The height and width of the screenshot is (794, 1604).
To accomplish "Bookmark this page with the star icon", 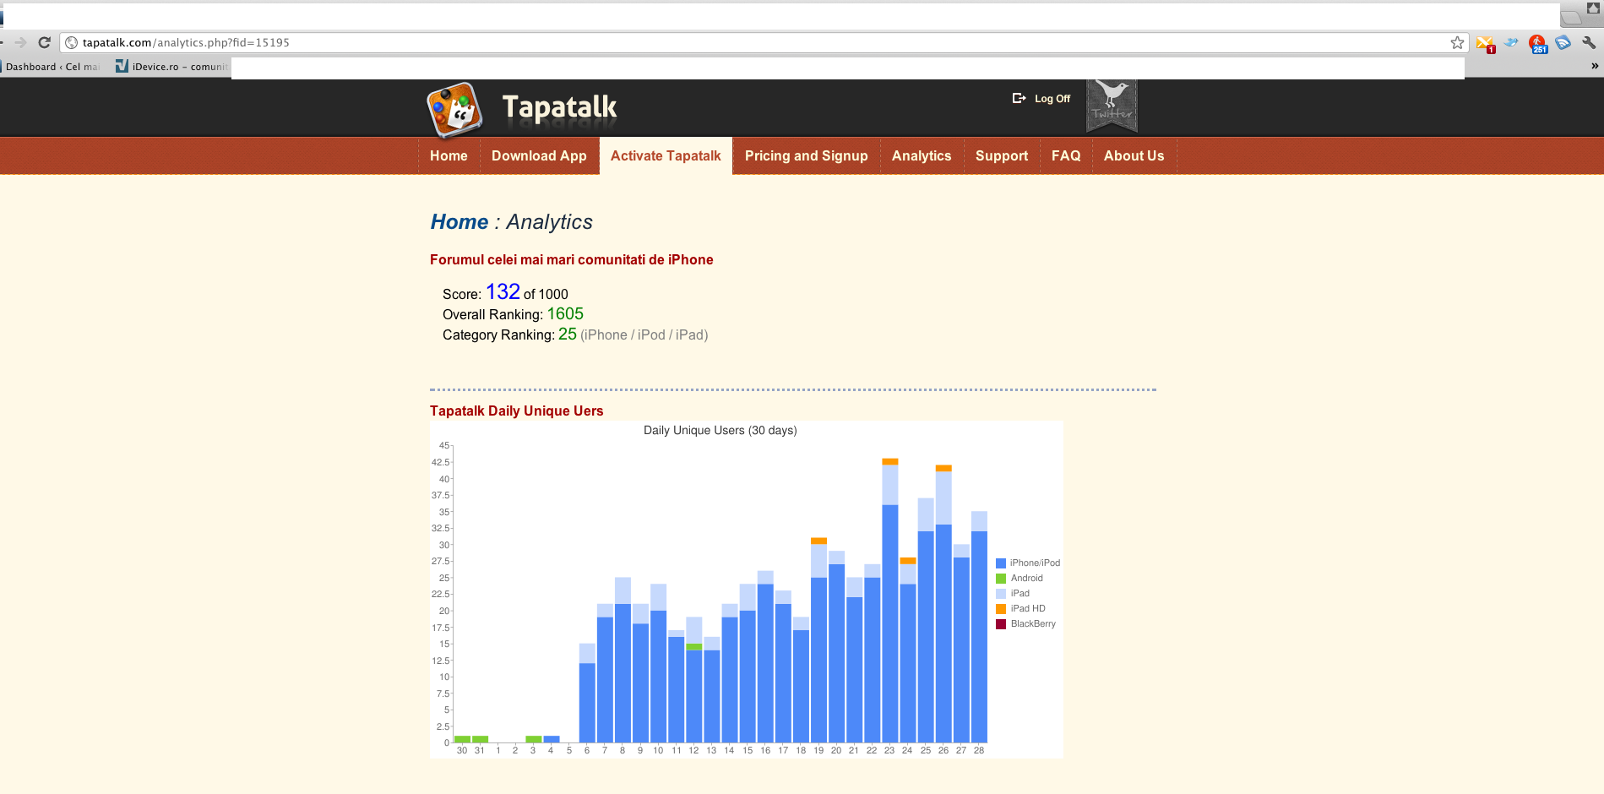I will pos(1457,42).
